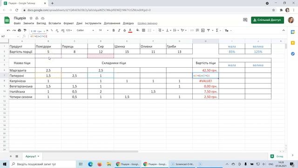The width and height of the screenshot is (298, 168).
Task: Open the input tools Ук dropdown
Action: [228, 30]
